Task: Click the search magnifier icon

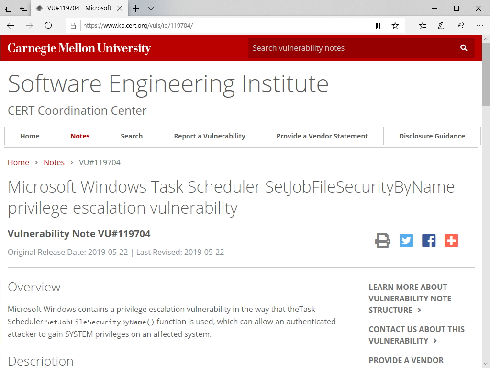Action: point(463,48)
